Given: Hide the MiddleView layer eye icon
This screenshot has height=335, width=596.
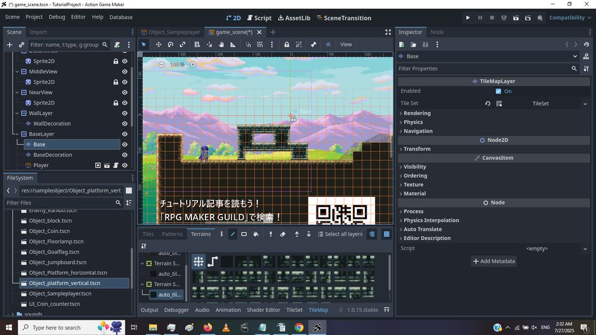Looking at the screenshot, I should 125,71.
